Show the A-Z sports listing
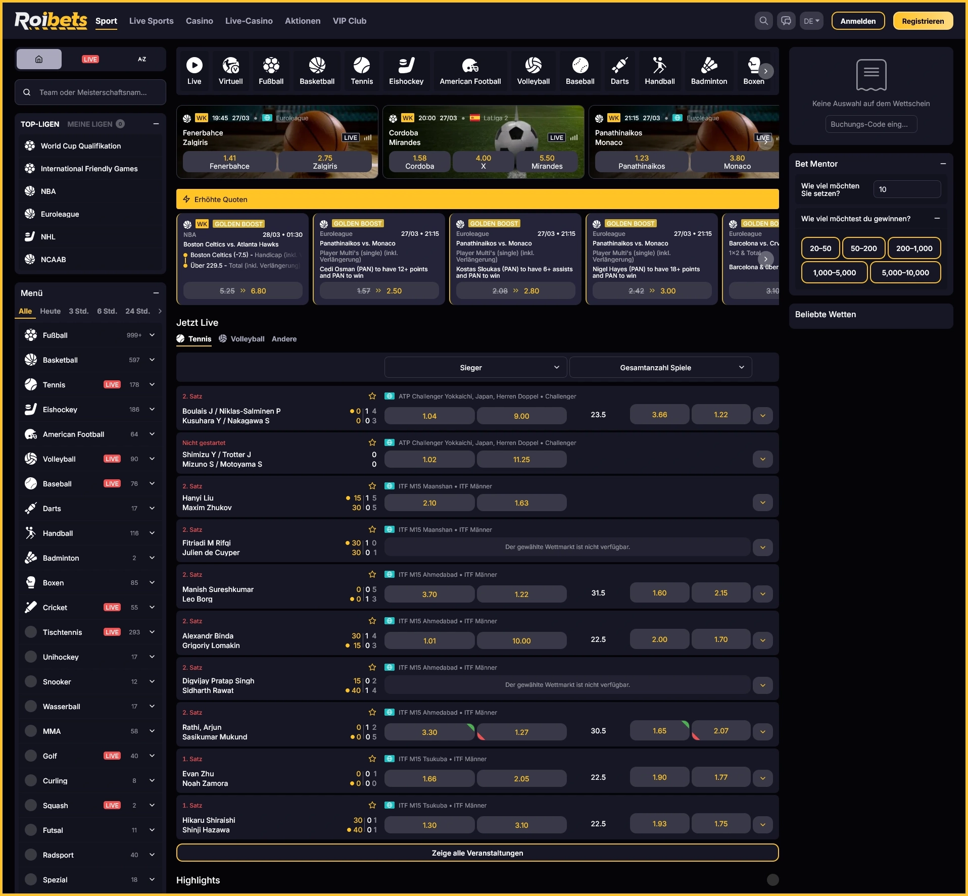Viewport: 968px width, 896px height. [142, 59]
